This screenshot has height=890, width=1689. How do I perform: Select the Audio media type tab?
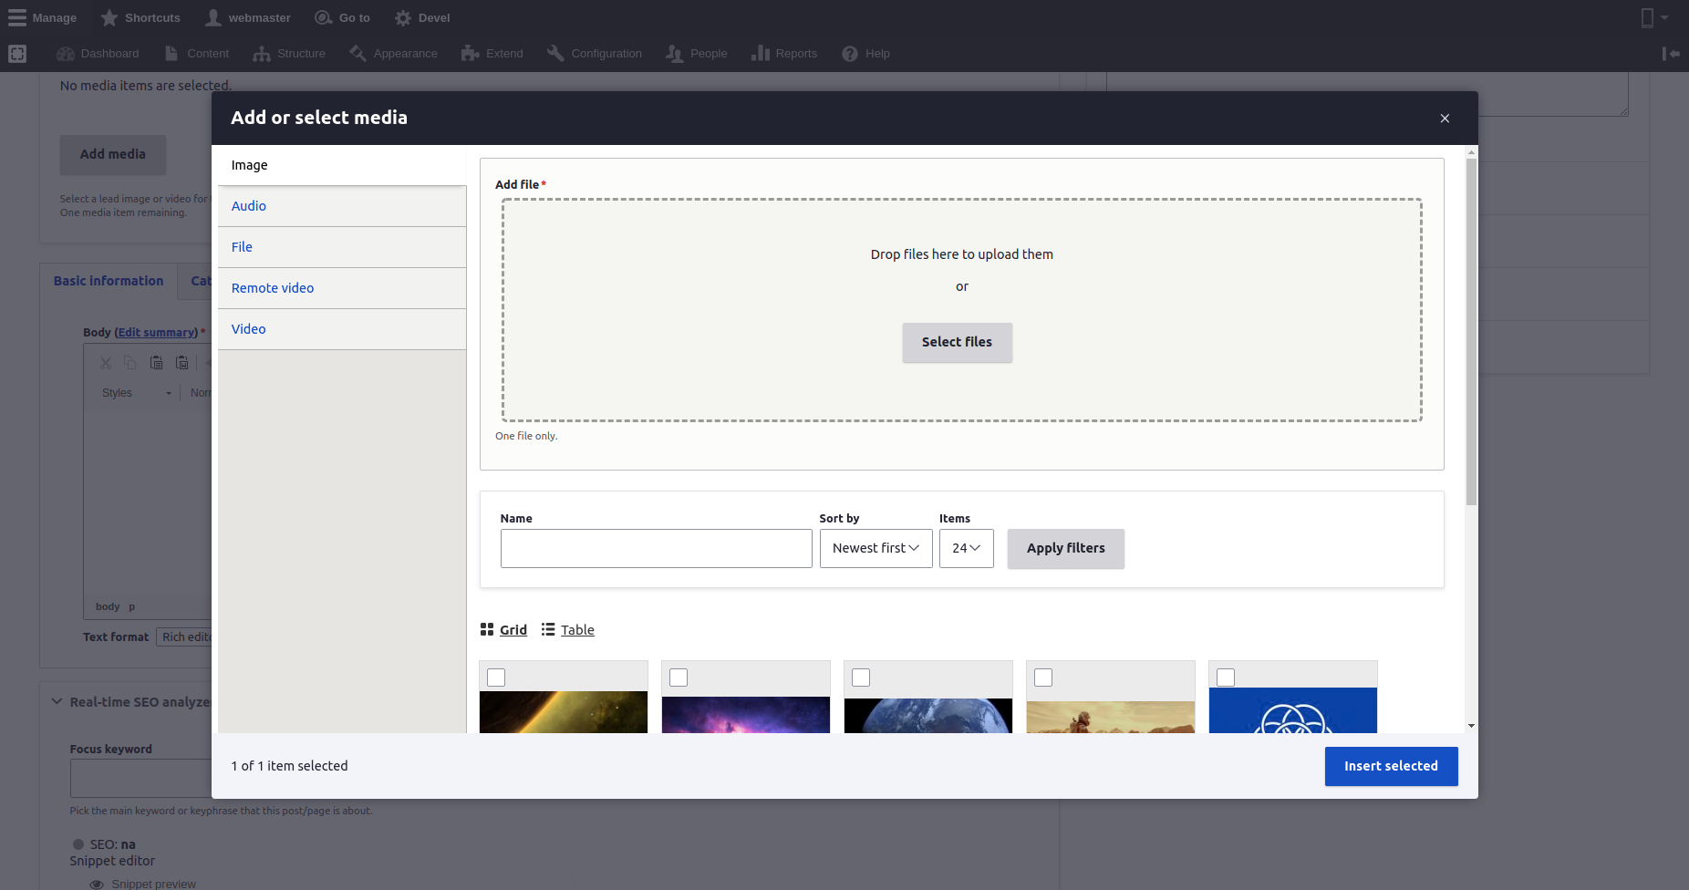point(249,206)
